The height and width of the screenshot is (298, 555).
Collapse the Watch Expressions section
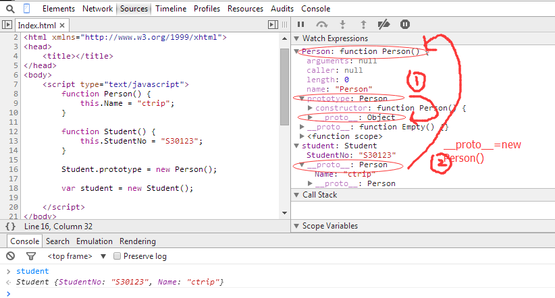coord(296,38)
